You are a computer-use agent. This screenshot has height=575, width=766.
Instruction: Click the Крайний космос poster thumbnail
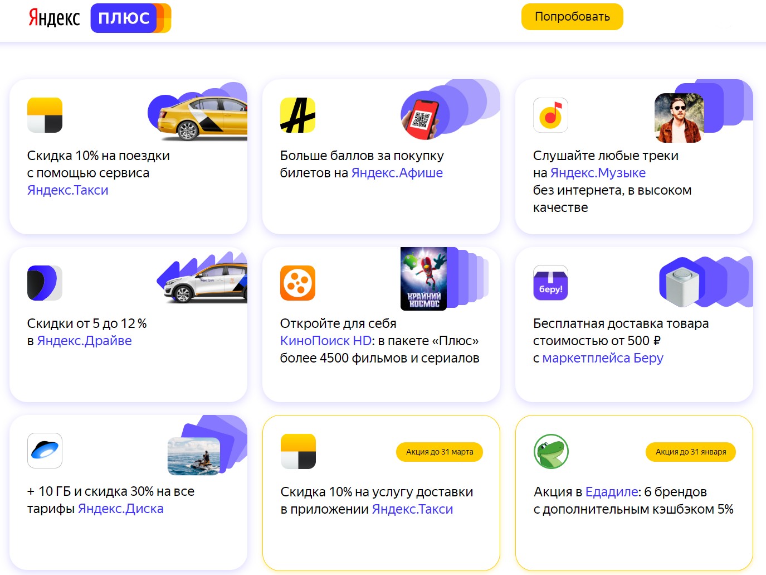pyautogui.click(x=423, y=278)
